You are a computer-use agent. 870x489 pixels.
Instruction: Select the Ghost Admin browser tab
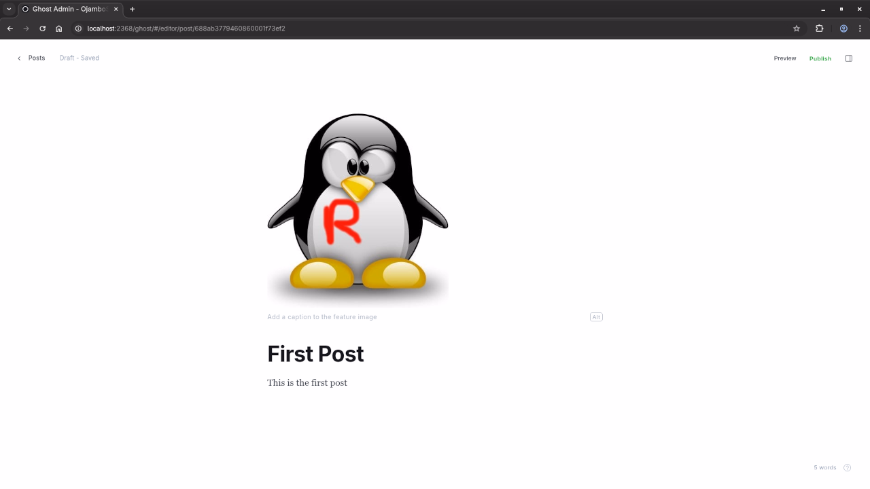tap(71, 10)
